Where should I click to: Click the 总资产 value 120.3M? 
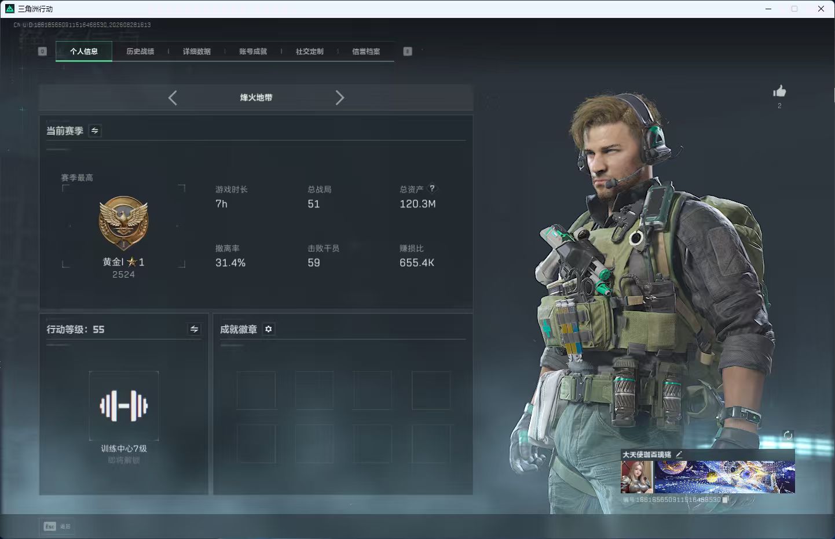pyautogui.click(x=417, y=204)
